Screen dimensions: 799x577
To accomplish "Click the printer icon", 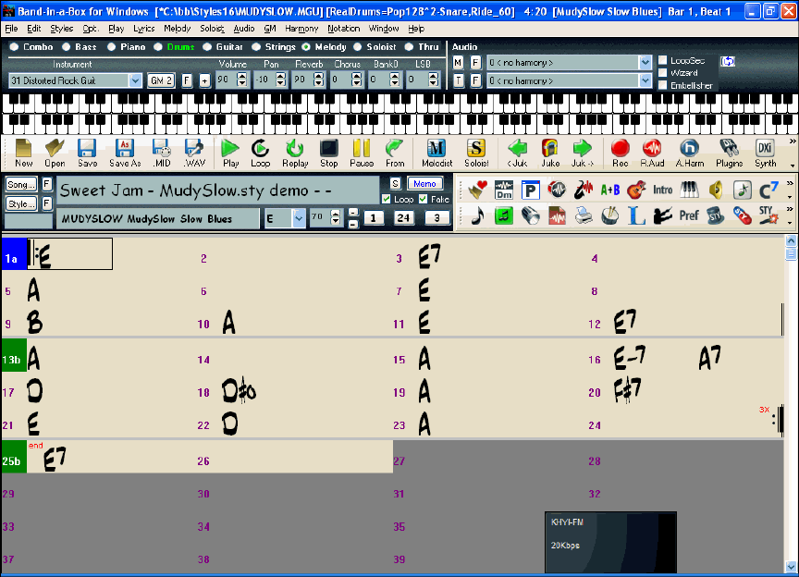I will point(583,215).
